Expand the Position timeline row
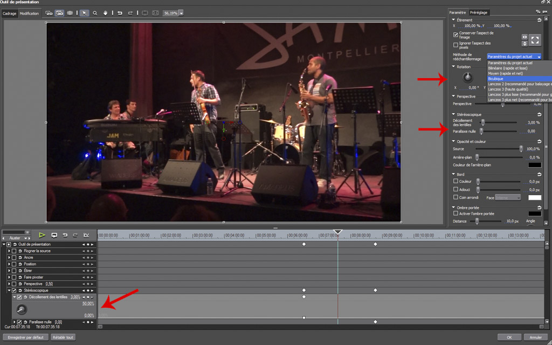This screenshot has height=345, width=552. click(x=9, y=264)
